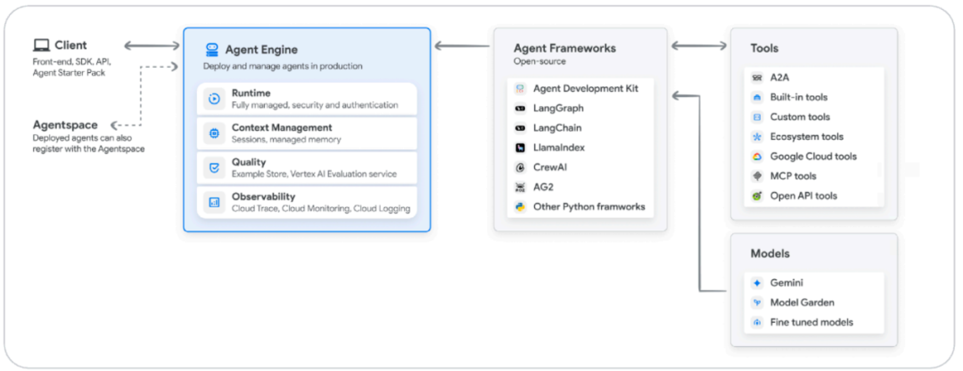Viewport: 963px width, 371px height.
Task: Select the Custom tools label
Action: pyautogui.click(x=800, y=117)
